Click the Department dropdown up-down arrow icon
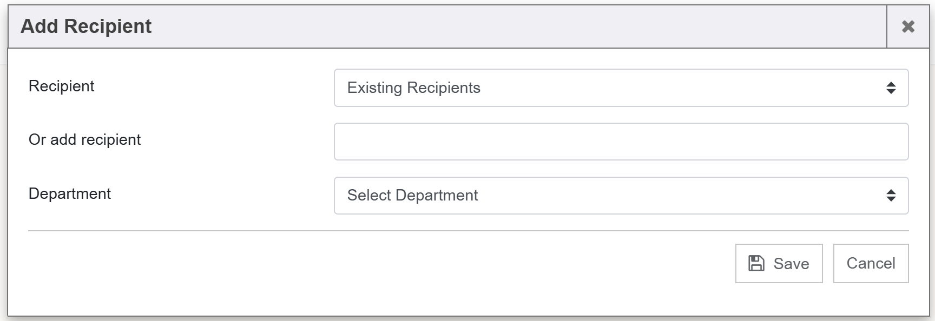935x321 pixels. pyautogui.click(x=891, y=196)
